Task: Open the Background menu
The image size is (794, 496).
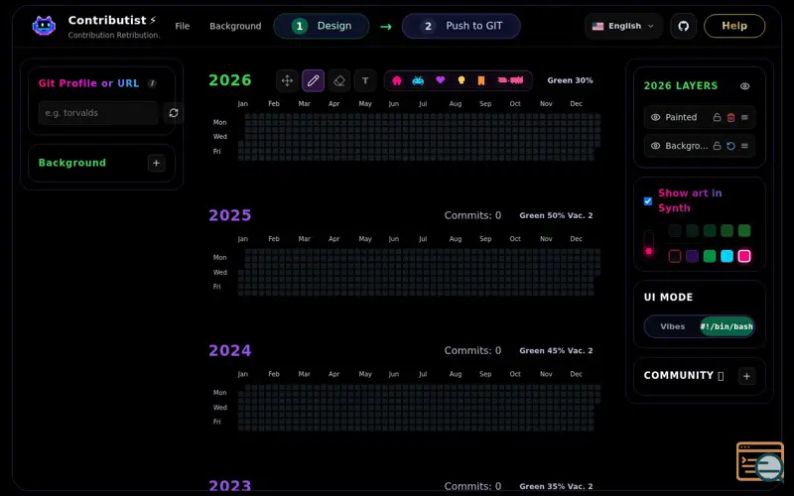Action: [x=235, y=26]
